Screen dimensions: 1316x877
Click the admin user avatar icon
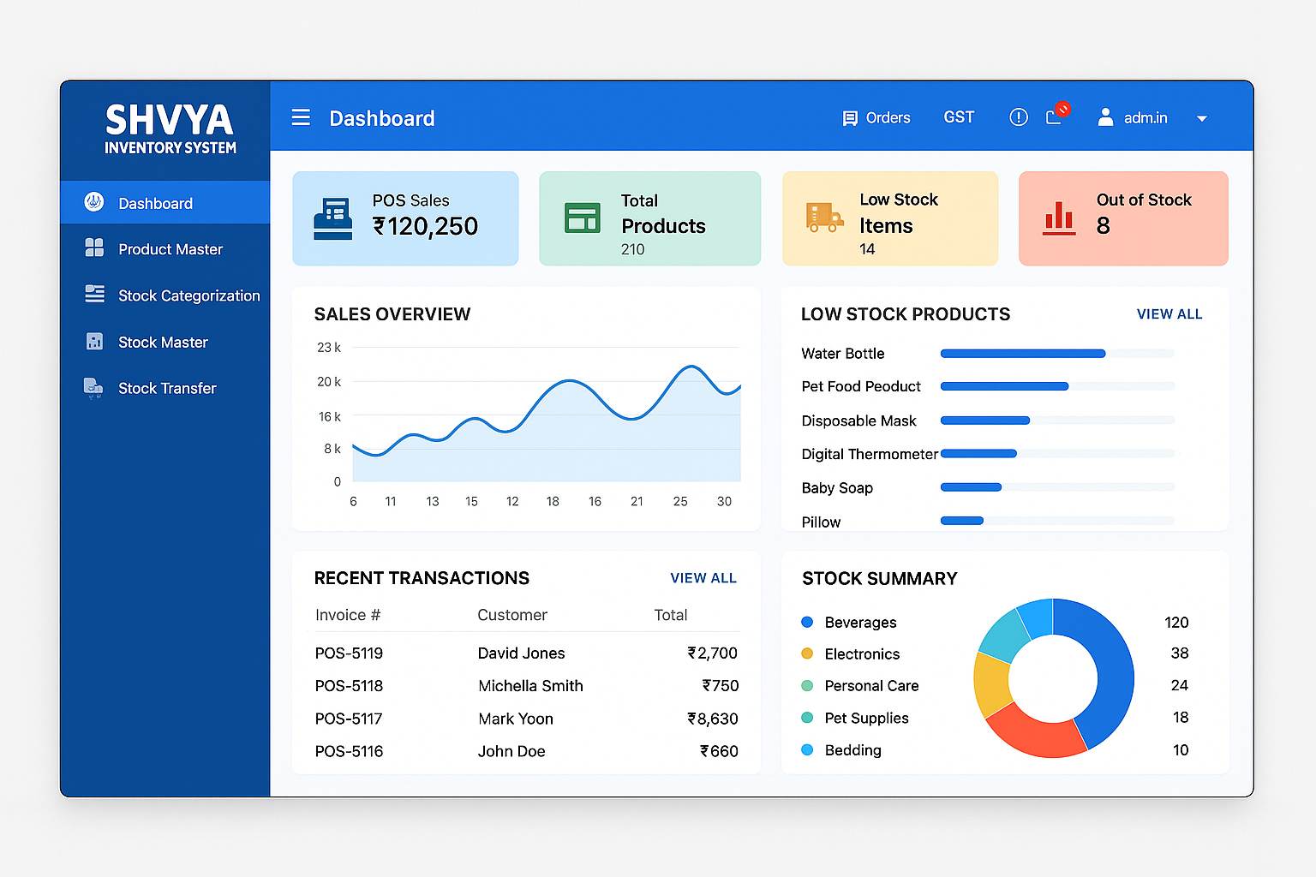pyautogui.click(x=1105, y=117)
